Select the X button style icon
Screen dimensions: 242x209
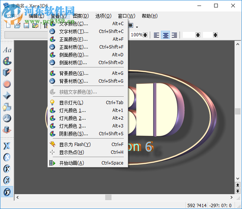tap(7, 157)
